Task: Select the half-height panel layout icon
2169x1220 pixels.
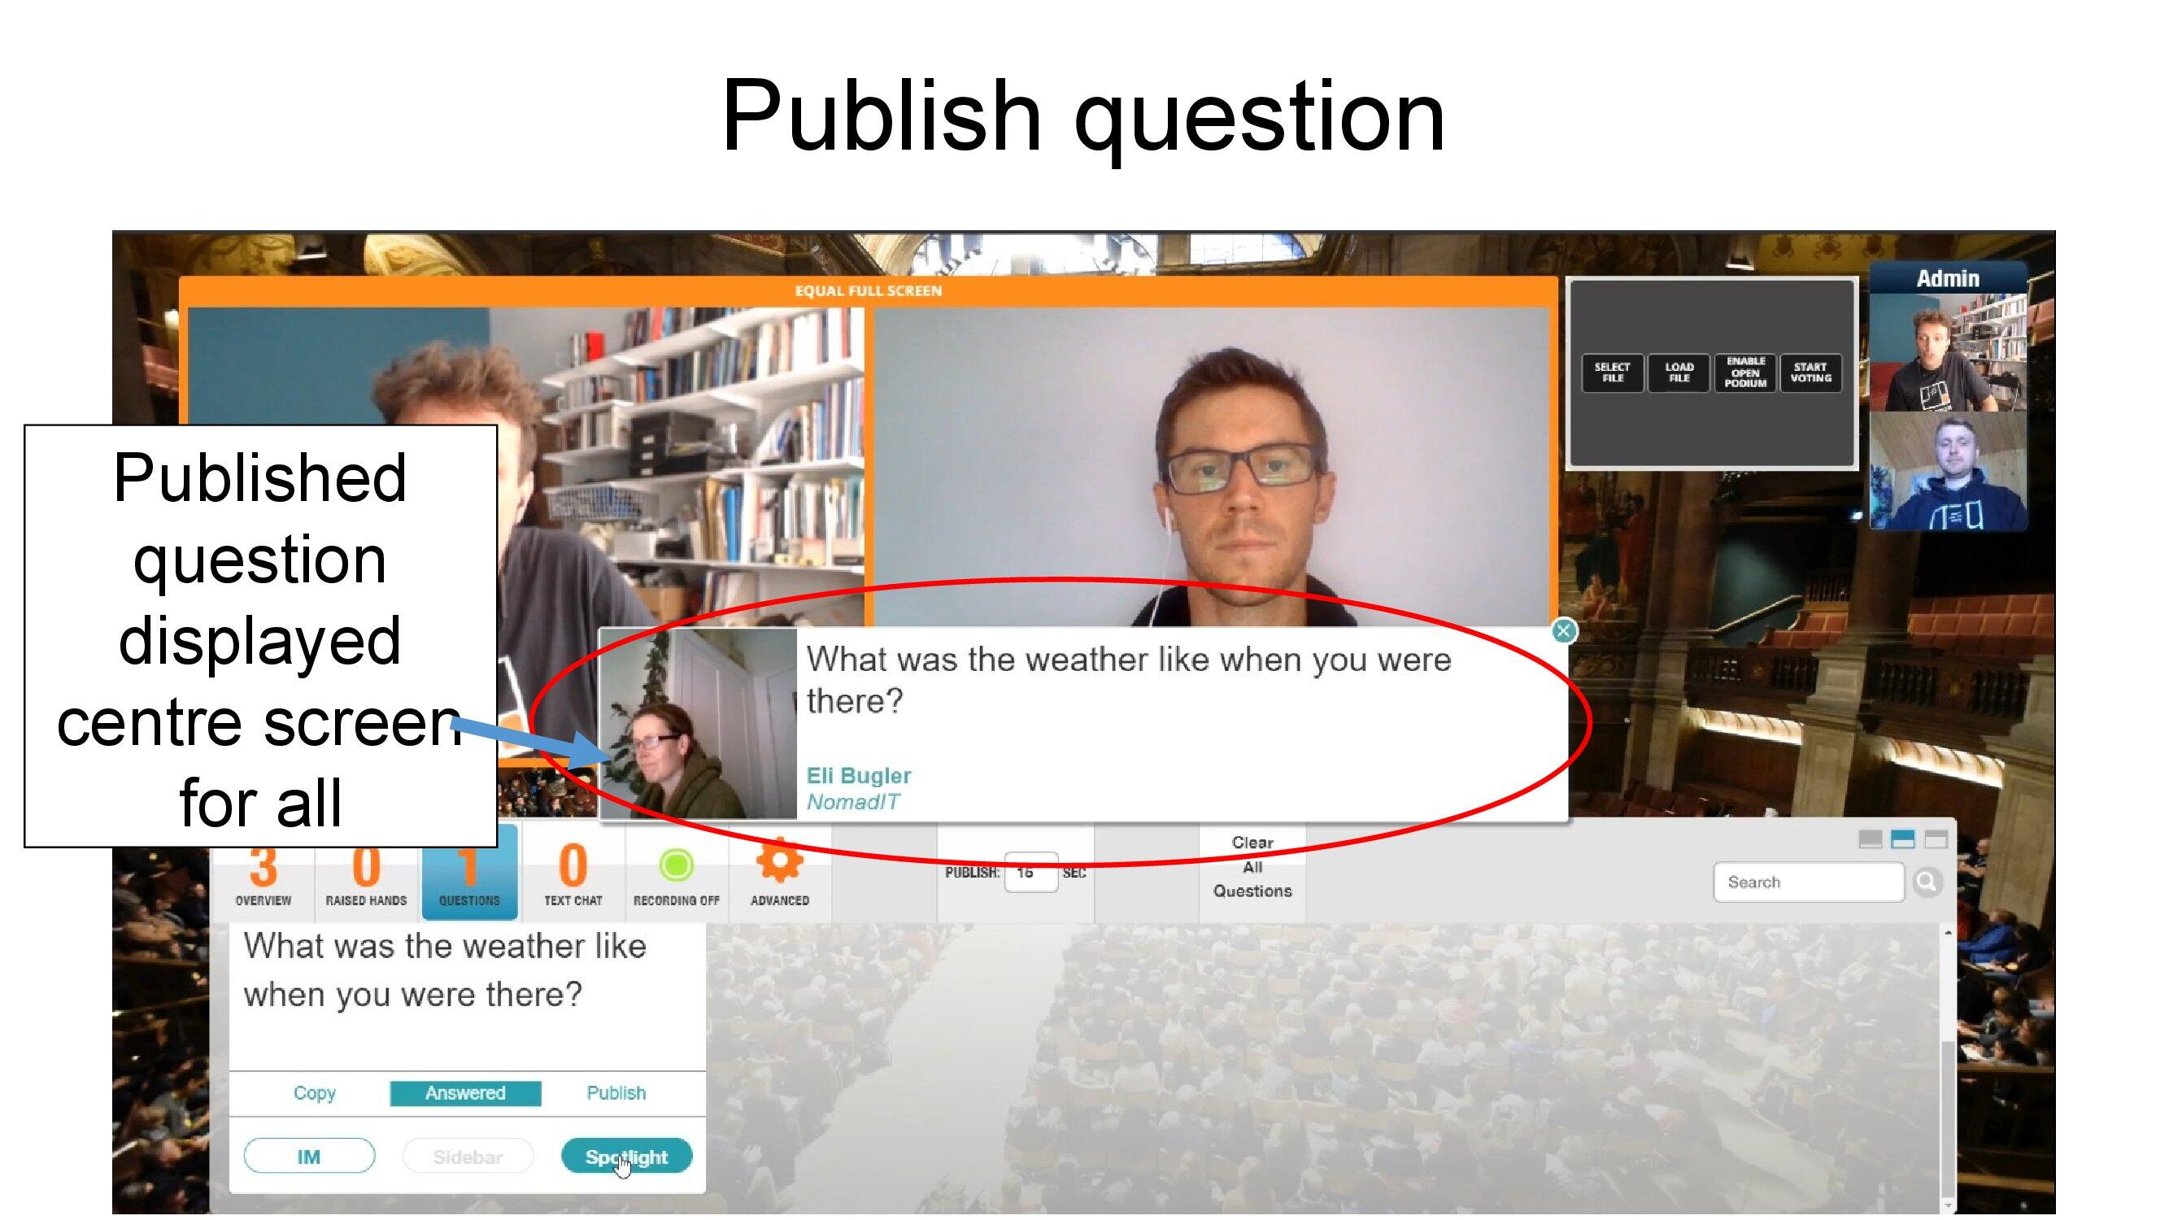Action: pyautogui.click(x=1902, y=839)
